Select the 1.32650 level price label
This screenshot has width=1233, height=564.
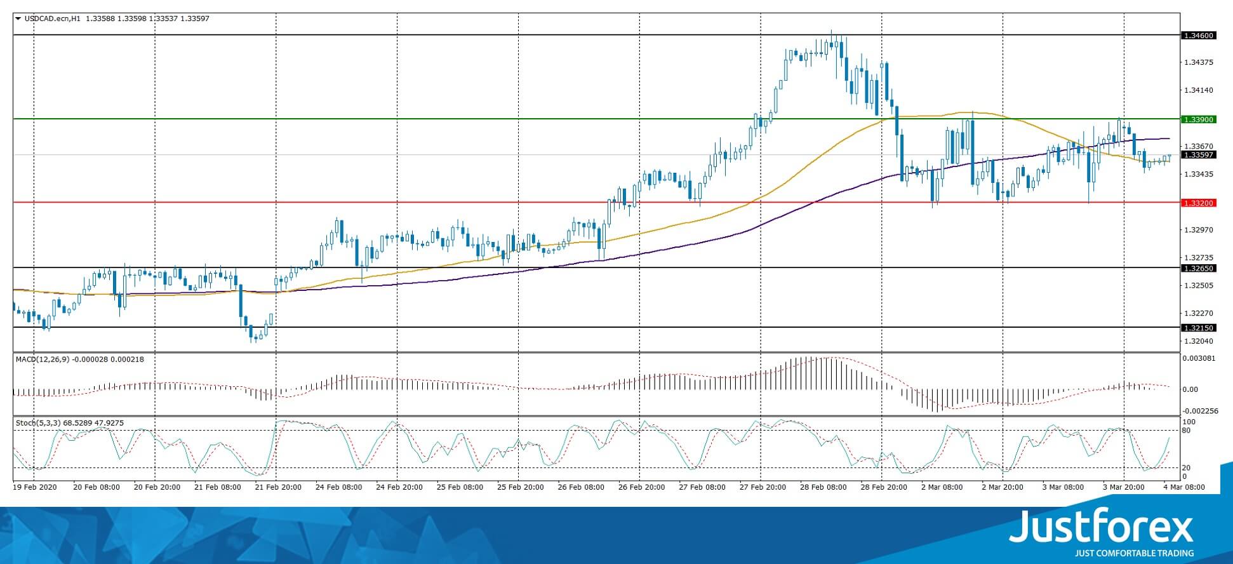(1199, 269)
